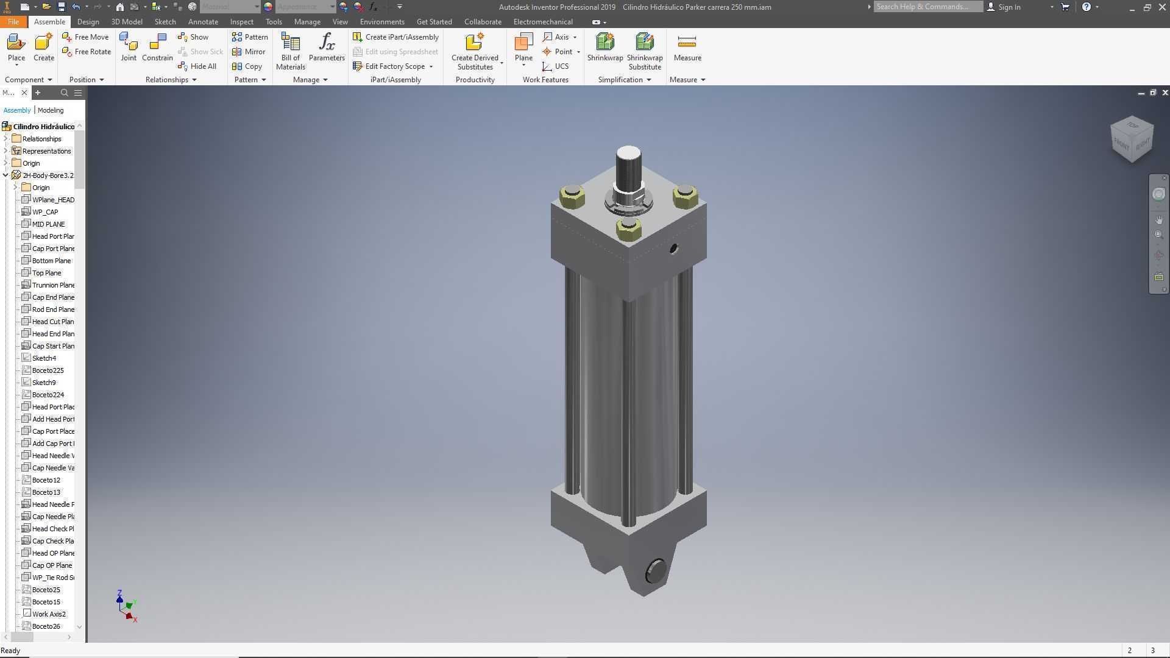Collapse the 2H-Body-Bore3.2 node
Screen dimensions: 1170x658
pyautogui.click(x=6, y=175)
